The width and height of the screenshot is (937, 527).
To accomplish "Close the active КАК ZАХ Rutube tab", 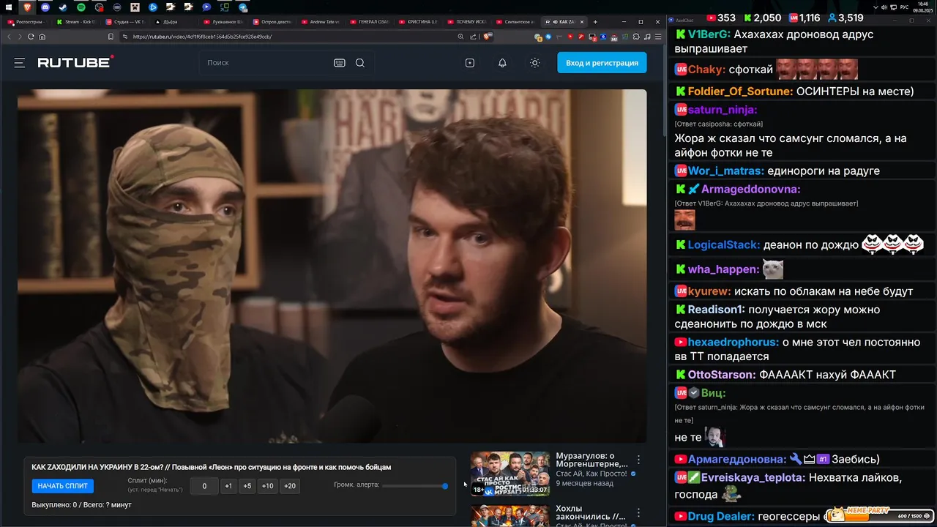I will coord(582,22).
